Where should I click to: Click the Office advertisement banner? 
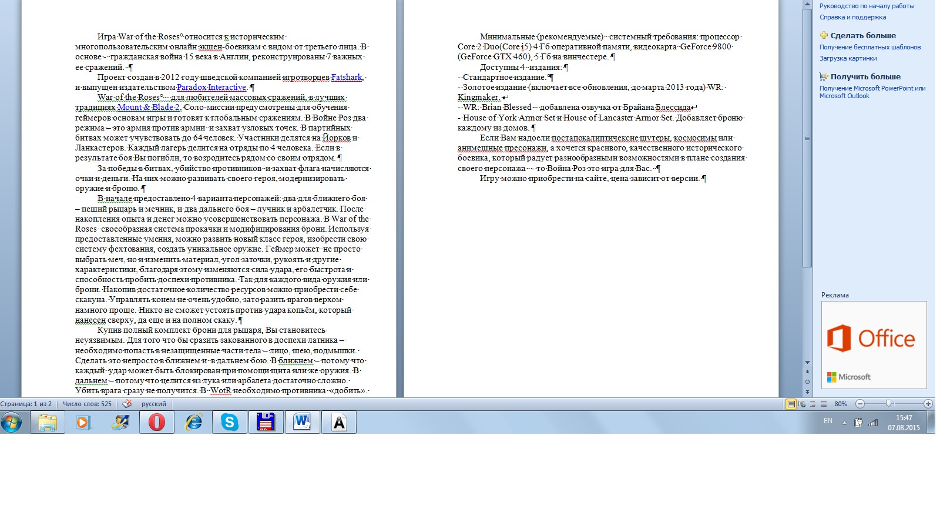[x=874, y=345]
